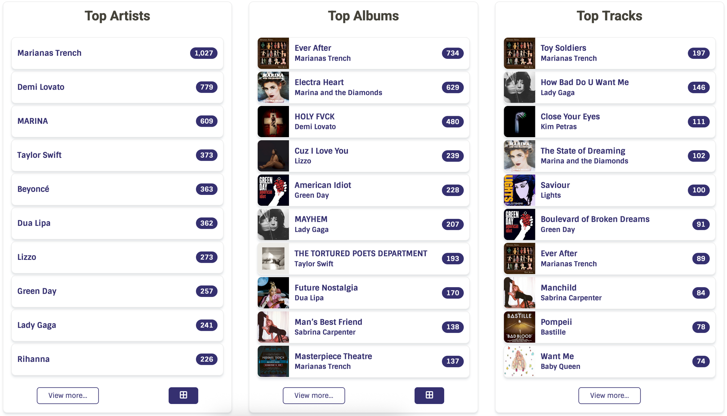Click View more under Top Albums

[314, 395]
